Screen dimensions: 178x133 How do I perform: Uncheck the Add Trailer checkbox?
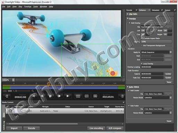coord(129,106)
